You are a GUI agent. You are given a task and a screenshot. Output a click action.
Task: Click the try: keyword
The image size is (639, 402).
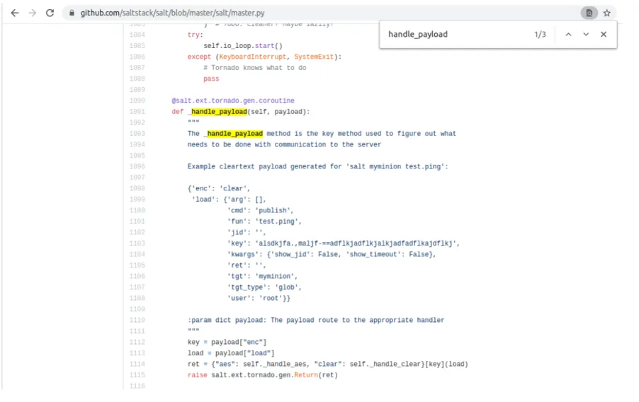pyautogui.click(x=195, y=35)
